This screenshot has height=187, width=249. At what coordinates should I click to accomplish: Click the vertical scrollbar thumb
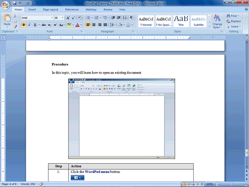pyautogui.click(x=247, y=153)
